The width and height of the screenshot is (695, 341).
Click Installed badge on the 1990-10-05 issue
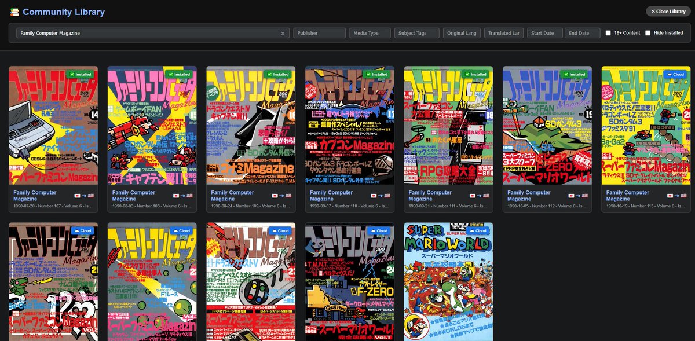575,74
